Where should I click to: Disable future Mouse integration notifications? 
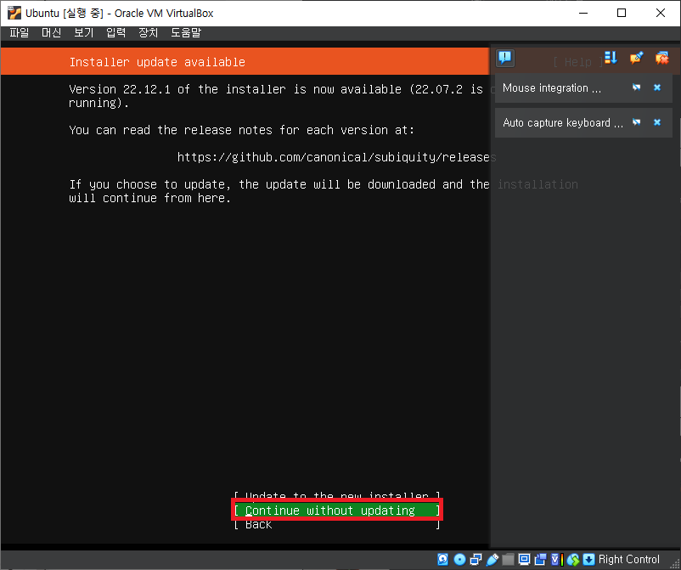pyautogui.click(x=636, y=87)
